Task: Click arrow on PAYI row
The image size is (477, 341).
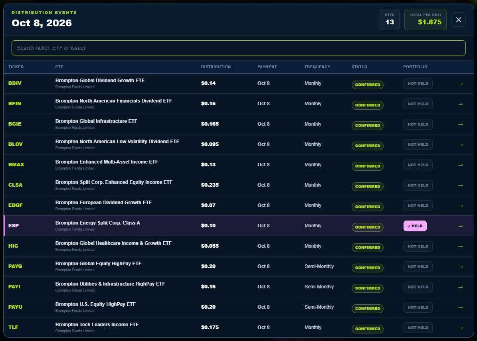Action: click(460, 287)
